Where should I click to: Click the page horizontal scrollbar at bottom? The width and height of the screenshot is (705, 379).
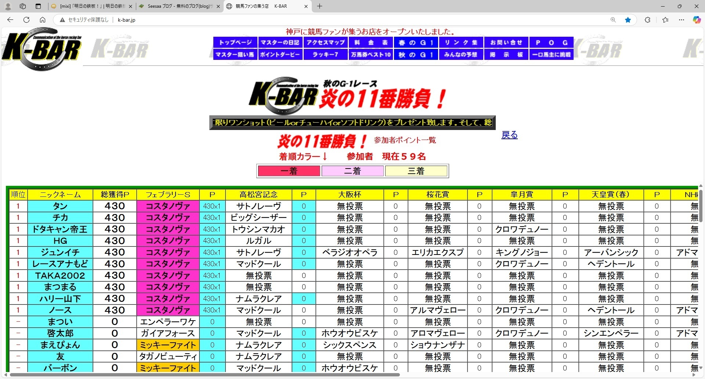(205, 375)
